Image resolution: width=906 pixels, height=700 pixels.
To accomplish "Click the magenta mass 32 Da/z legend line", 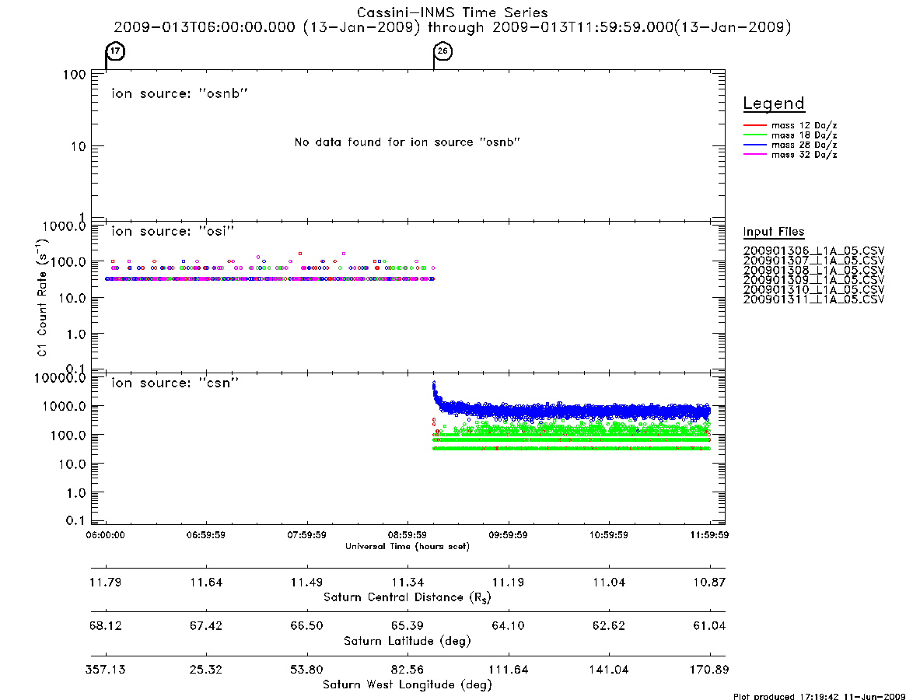I will tap(754, 155).
